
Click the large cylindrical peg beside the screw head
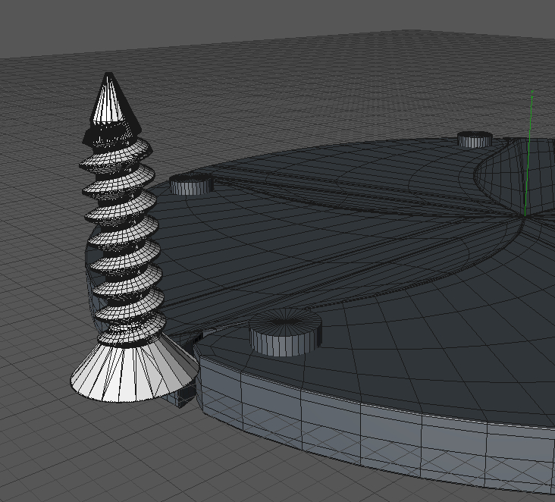click(x=285, y=331)
